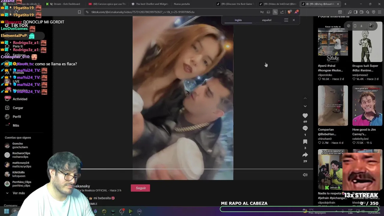The image size is (384, 216).
Task: Switch to Discover the Best Game TikTok tab
Action: (x=235, y=4)
